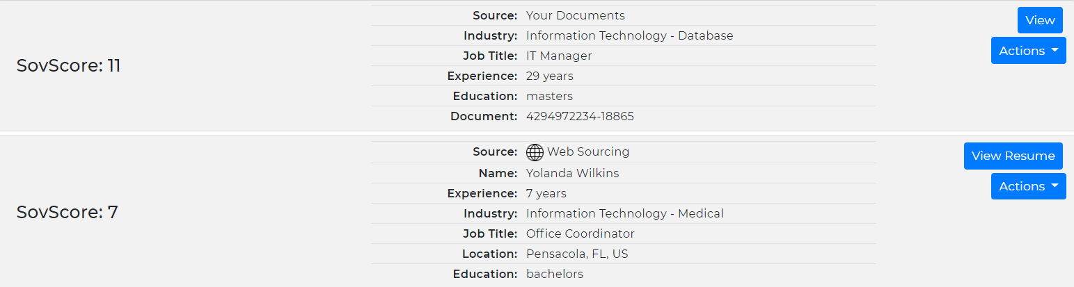Image resolution: width=1074 pixels, height=287 pixels.
Task: Select document number 4294972234-18865
Action: pyautogui.click(x=580, y=116)
